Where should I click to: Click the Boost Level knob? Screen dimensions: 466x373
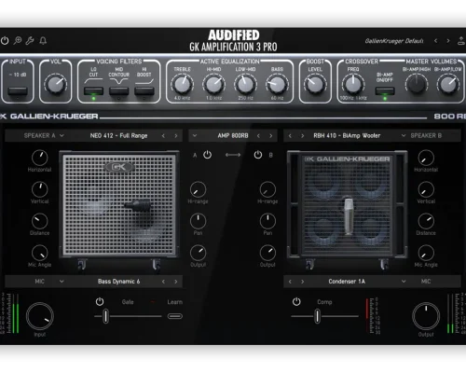click(315, 84)
